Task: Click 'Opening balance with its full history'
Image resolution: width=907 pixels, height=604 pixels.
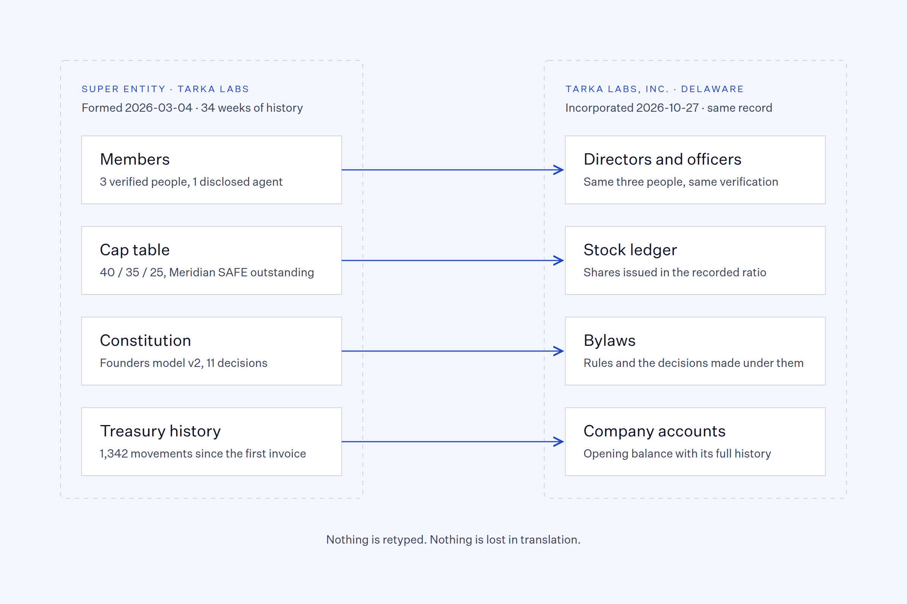Action: coord(677,453)
